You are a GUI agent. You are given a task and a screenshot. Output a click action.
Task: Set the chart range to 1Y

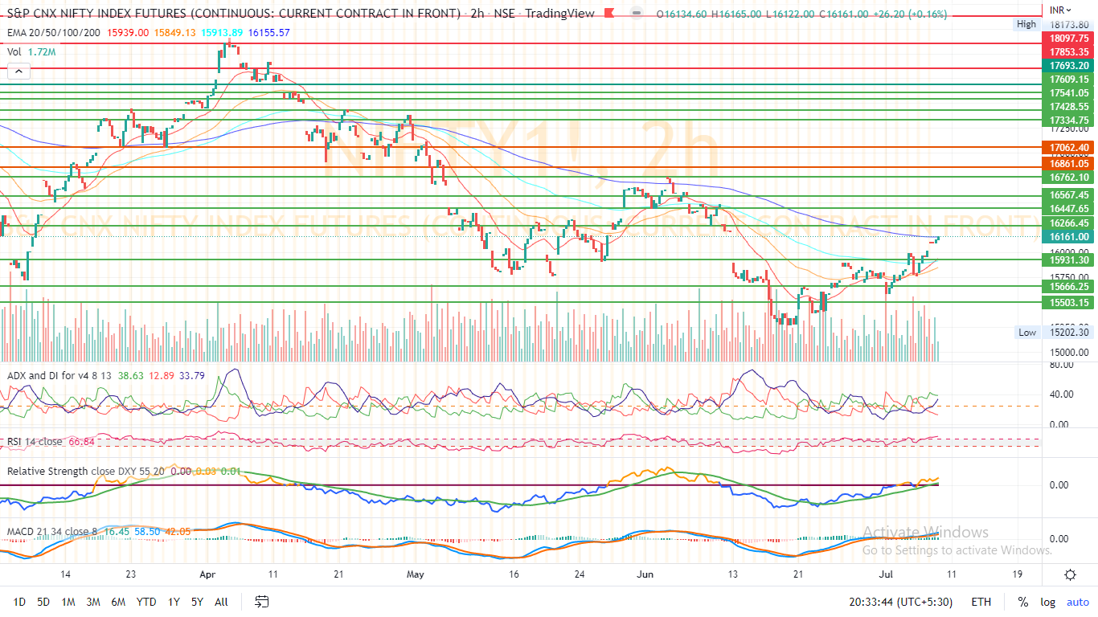coord(174,602)
